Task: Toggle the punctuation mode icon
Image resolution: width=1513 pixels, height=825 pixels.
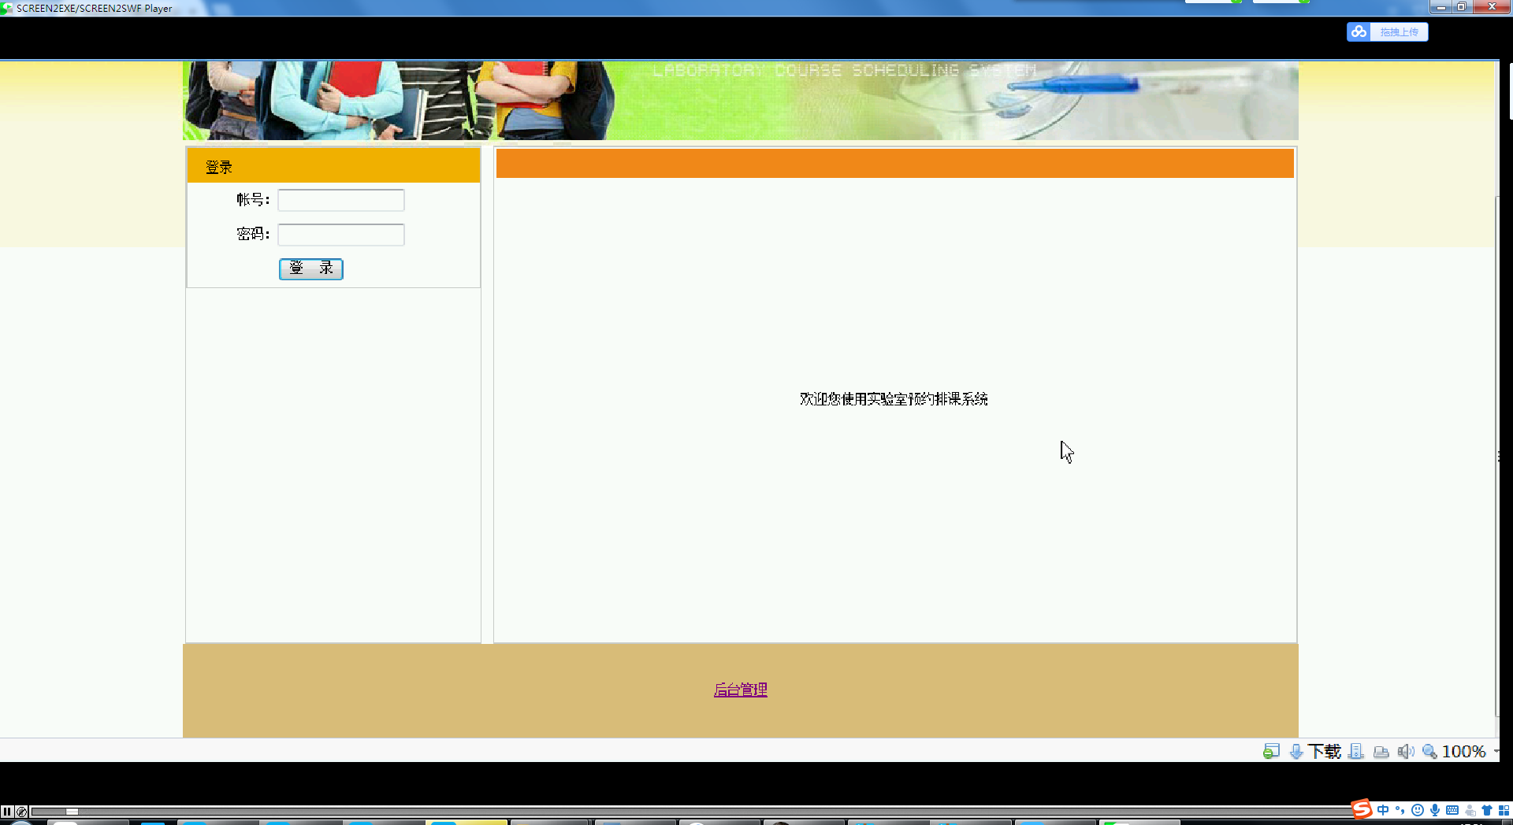Action: tap(1400, 810)
